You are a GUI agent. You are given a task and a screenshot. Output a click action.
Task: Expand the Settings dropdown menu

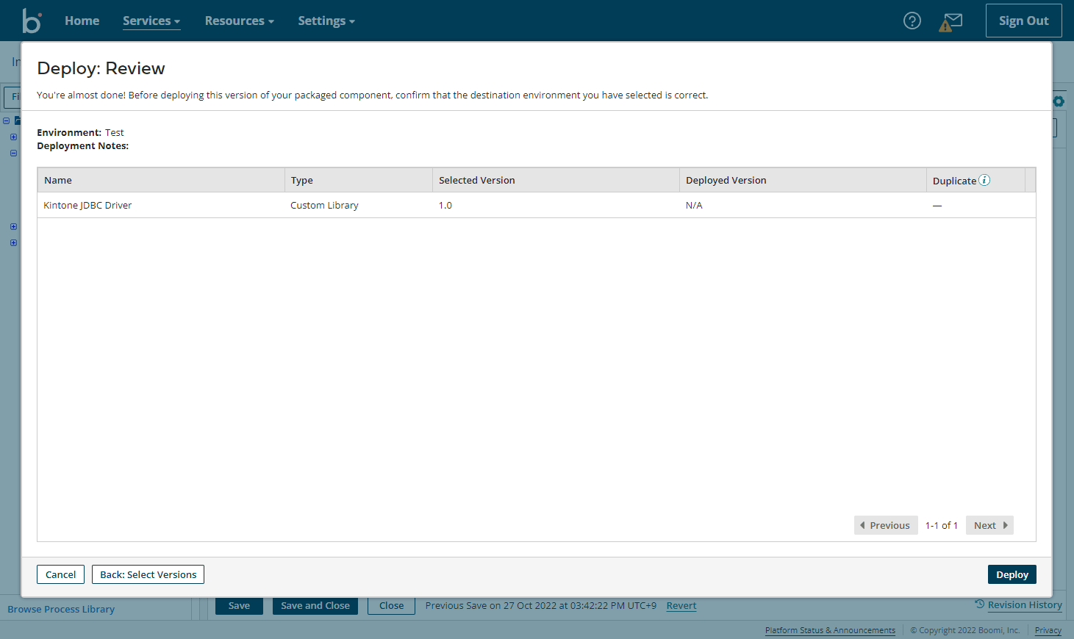click(326, 21)
